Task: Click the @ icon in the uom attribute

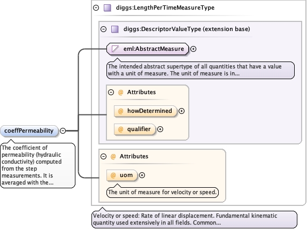Action: (113, 175)
